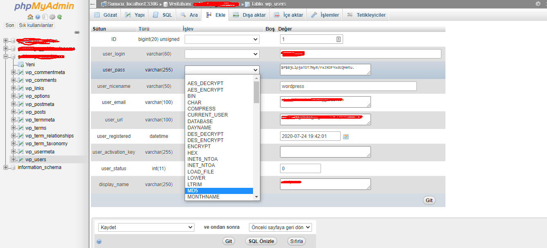Click the SQL Önizle button
Screen dimensions: 547x248
tap(261, 241)
